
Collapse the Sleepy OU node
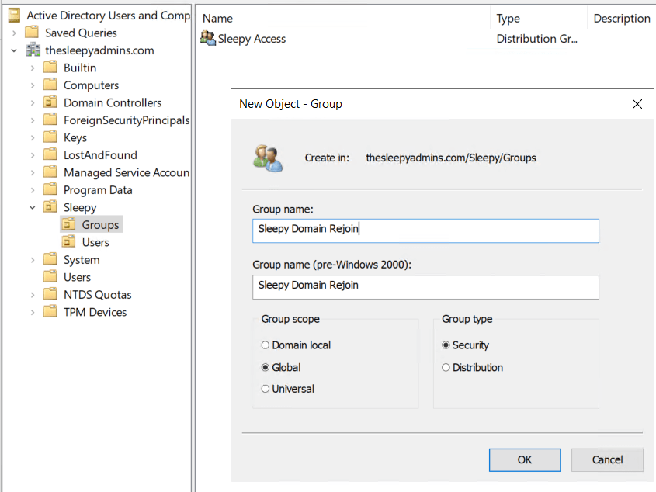coord(33,207)
